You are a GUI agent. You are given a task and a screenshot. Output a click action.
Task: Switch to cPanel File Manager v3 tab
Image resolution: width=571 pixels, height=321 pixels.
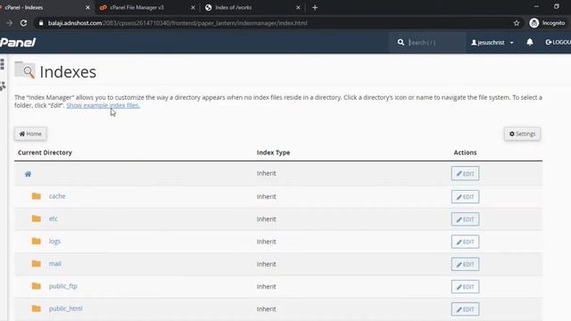(147, 7)
